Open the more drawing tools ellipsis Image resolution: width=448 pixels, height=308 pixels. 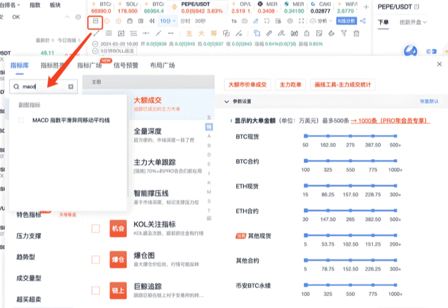coord(171,34)
